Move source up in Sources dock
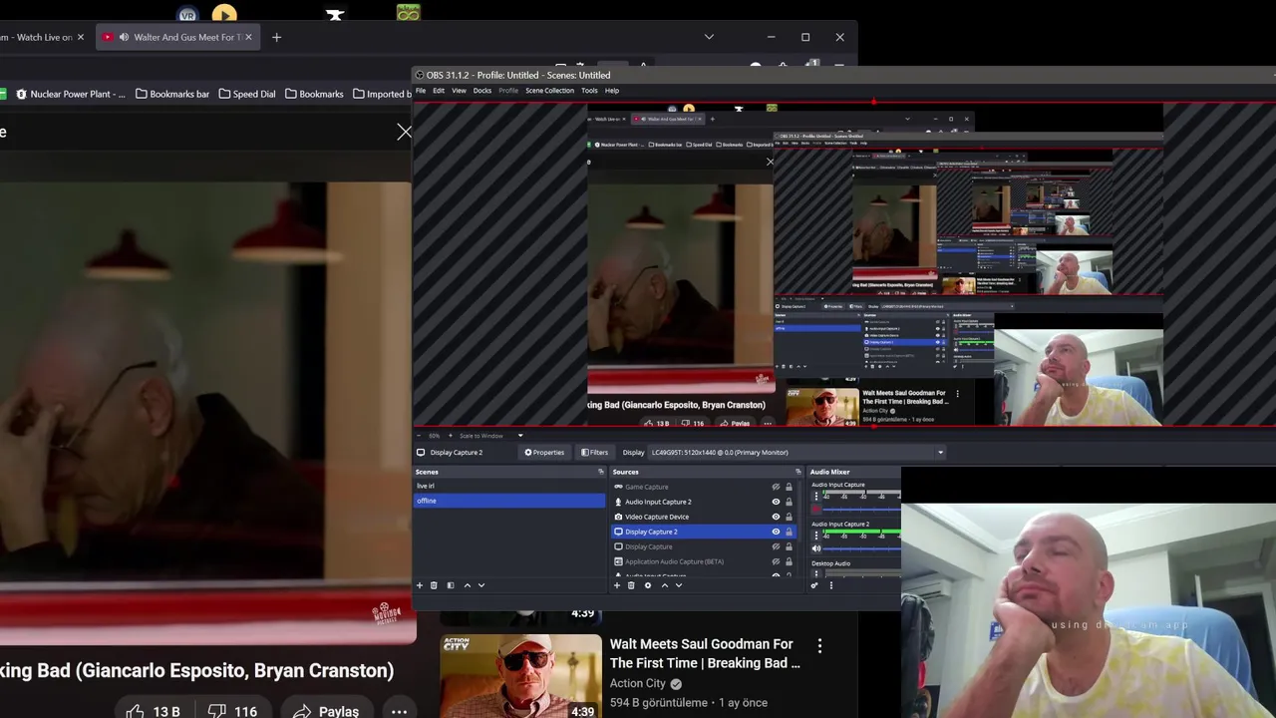1276x718 pixels. (664, 585)
